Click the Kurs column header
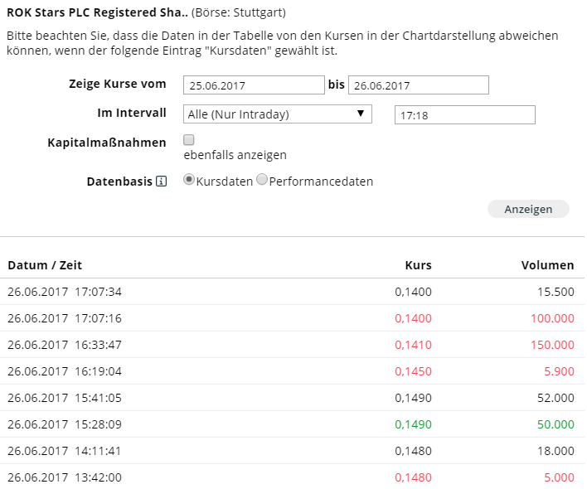 pyautogui.click(x=418, y=265)
